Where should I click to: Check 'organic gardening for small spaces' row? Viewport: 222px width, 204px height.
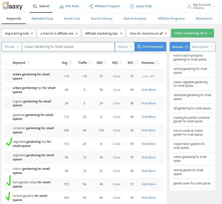(x=7, y=103)
